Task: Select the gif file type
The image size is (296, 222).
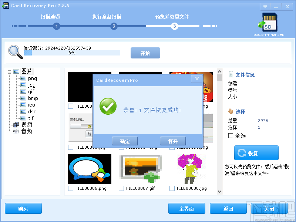Action: click(x=31, y=92)
